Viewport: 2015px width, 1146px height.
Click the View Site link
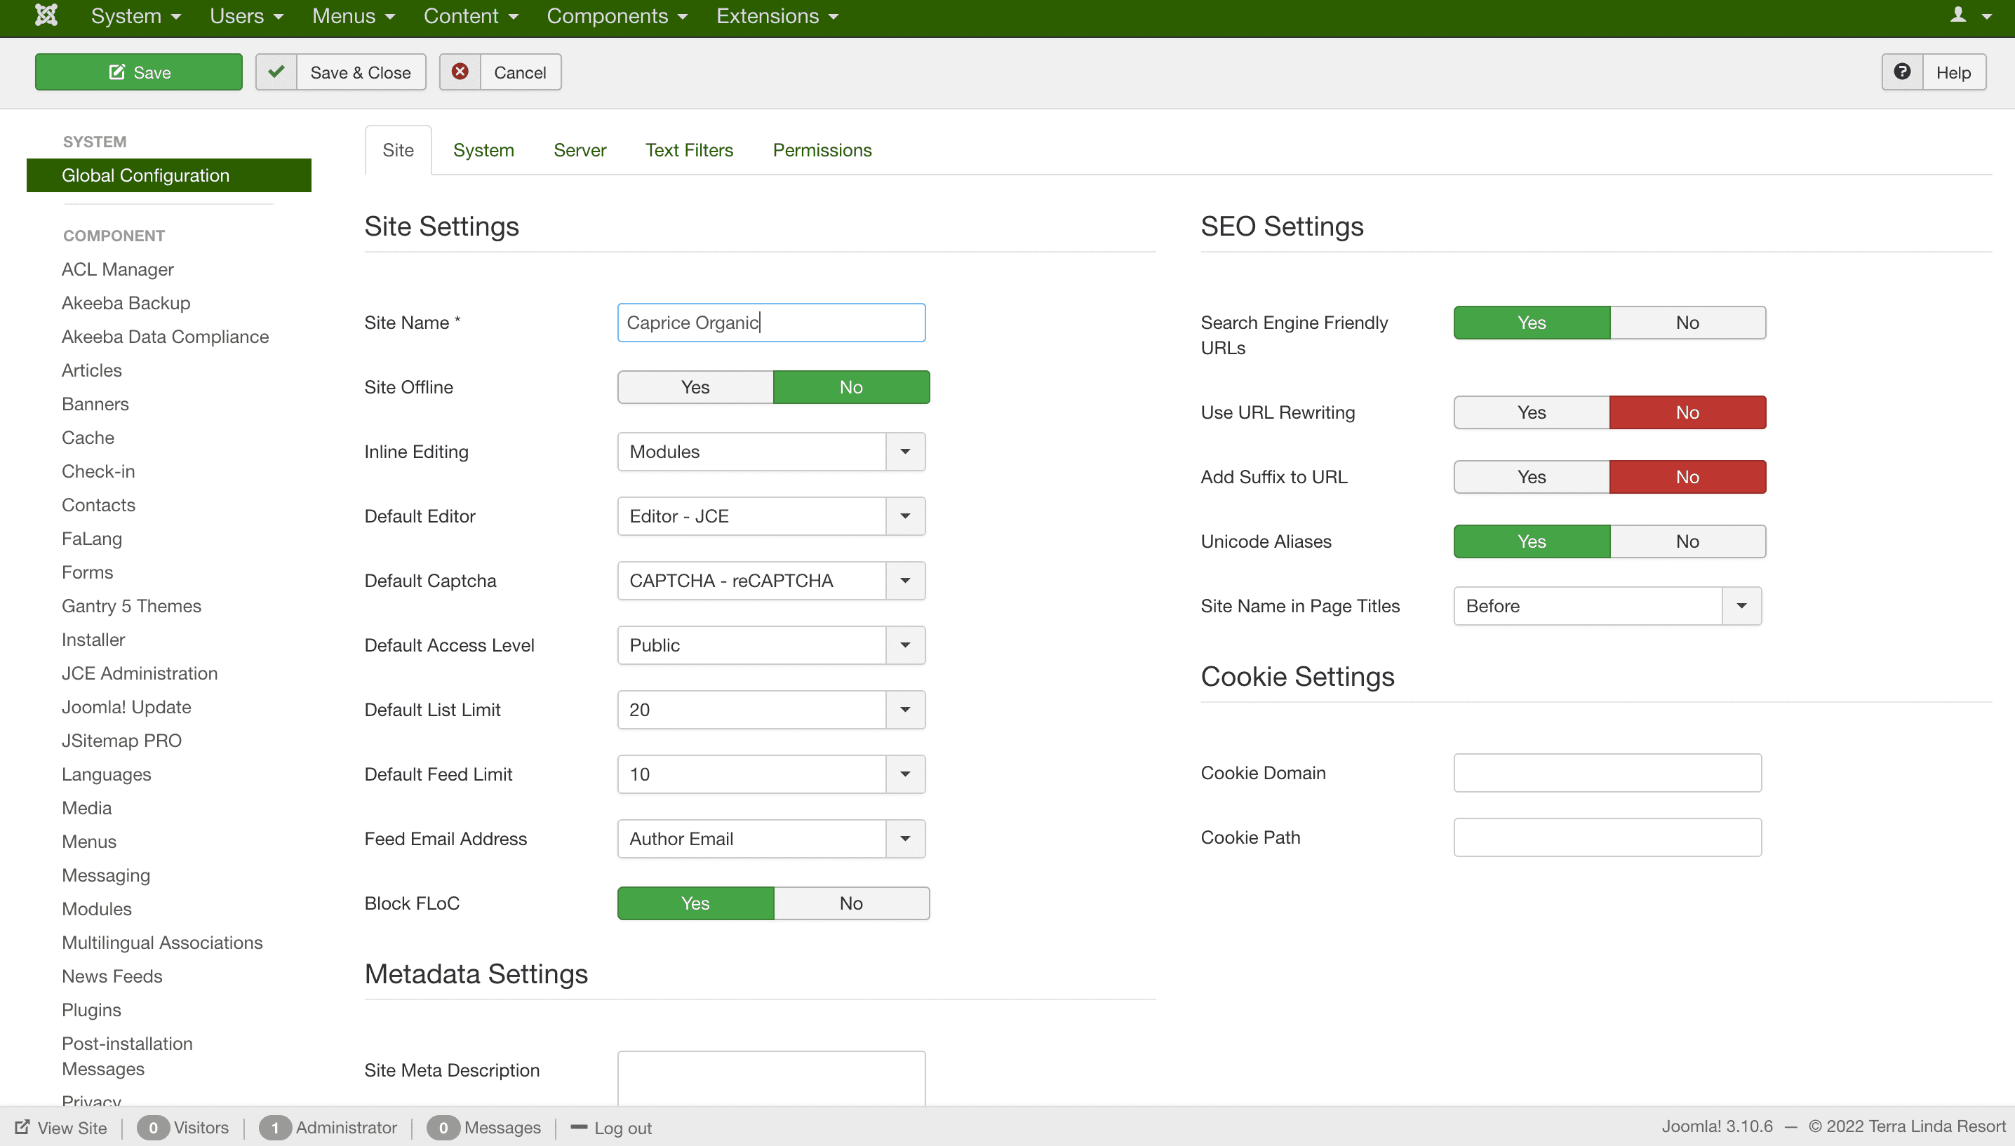pos(62,1128)
